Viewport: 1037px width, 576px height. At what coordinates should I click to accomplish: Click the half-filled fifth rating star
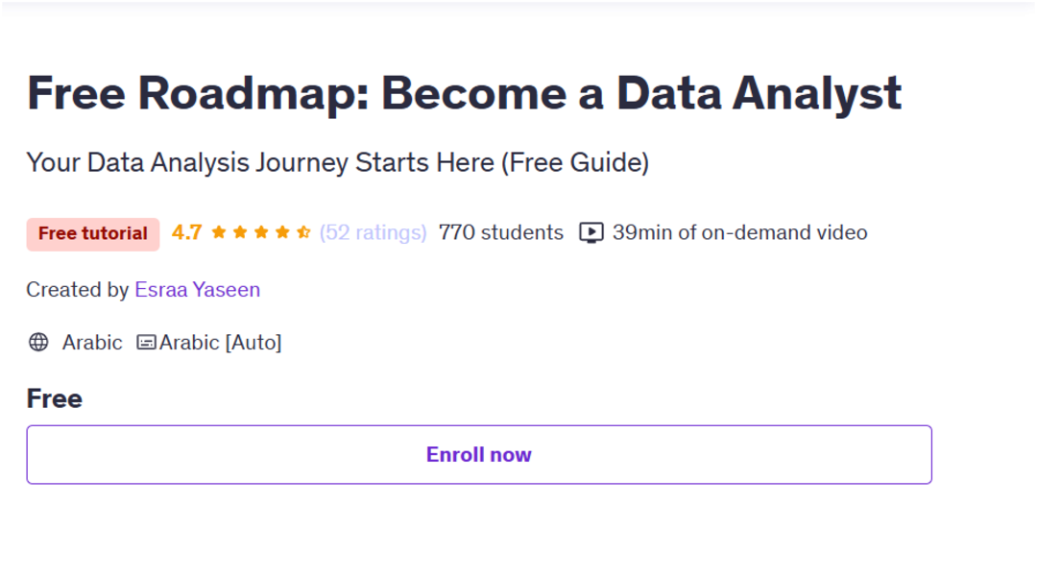click(x=303, y=232)
